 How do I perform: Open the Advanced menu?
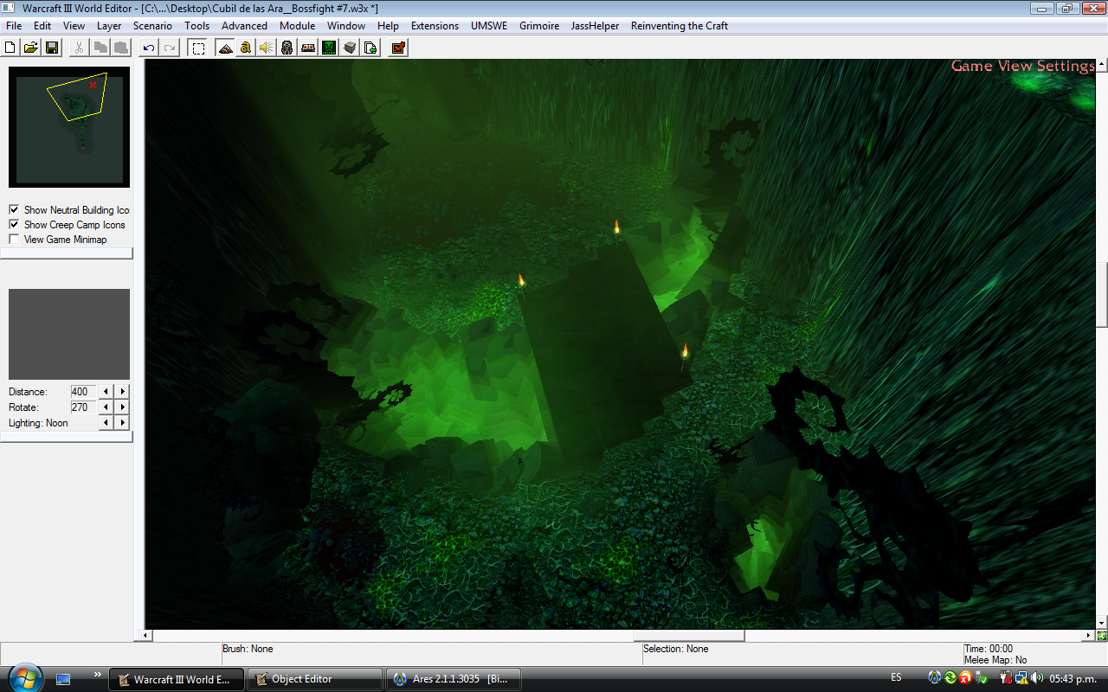coord(244,26)
